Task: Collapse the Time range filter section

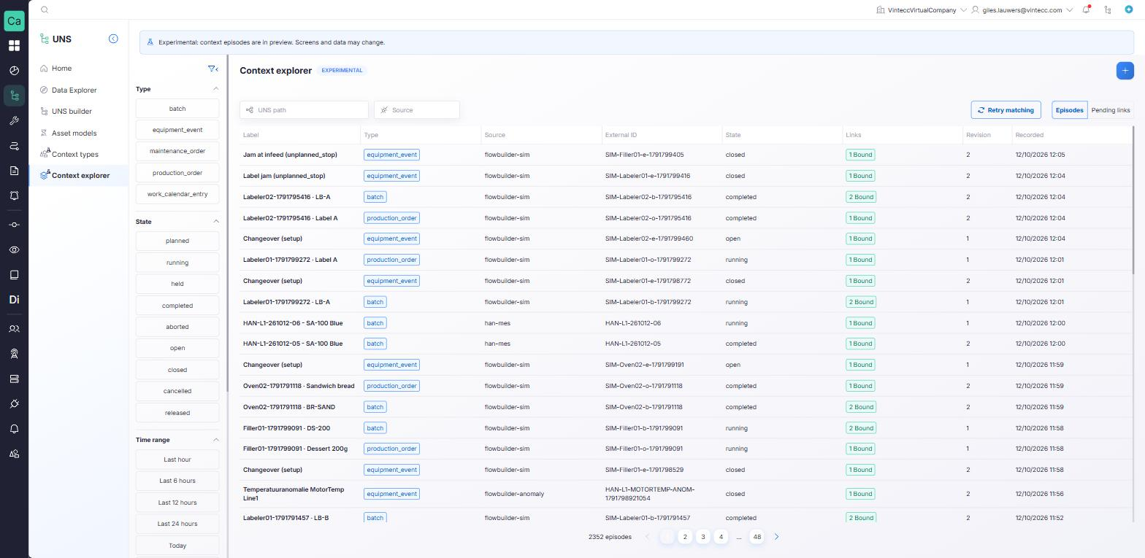Action: coord(215,440)
